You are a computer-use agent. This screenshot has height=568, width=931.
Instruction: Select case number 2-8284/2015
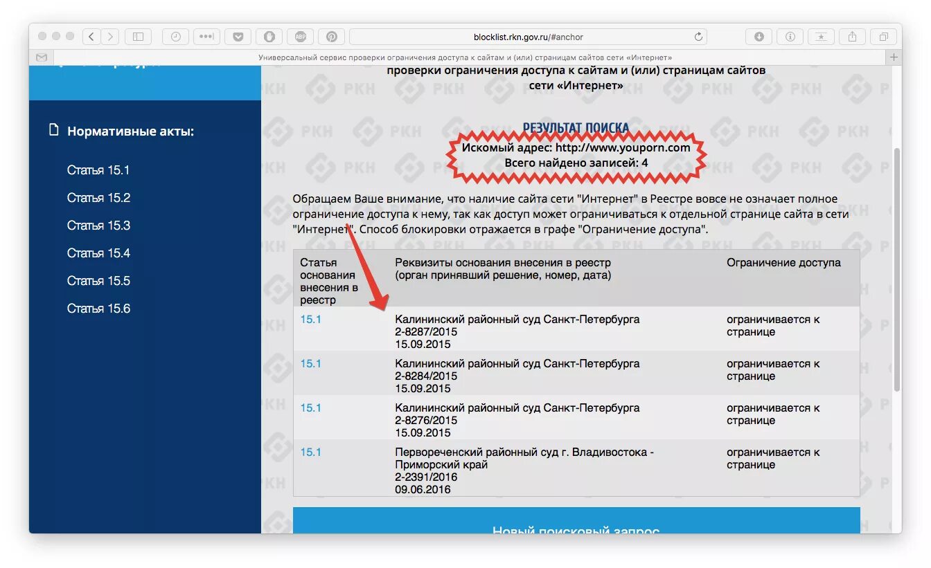(x=426, y=376)
